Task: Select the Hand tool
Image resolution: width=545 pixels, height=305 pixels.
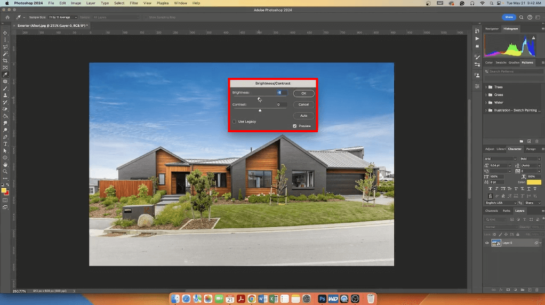Action: (x=5, y=165)
